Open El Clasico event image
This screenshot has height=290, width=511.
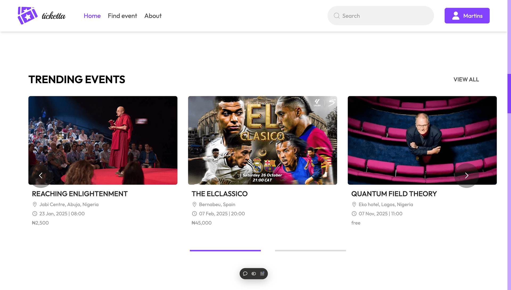pos(262,140)
